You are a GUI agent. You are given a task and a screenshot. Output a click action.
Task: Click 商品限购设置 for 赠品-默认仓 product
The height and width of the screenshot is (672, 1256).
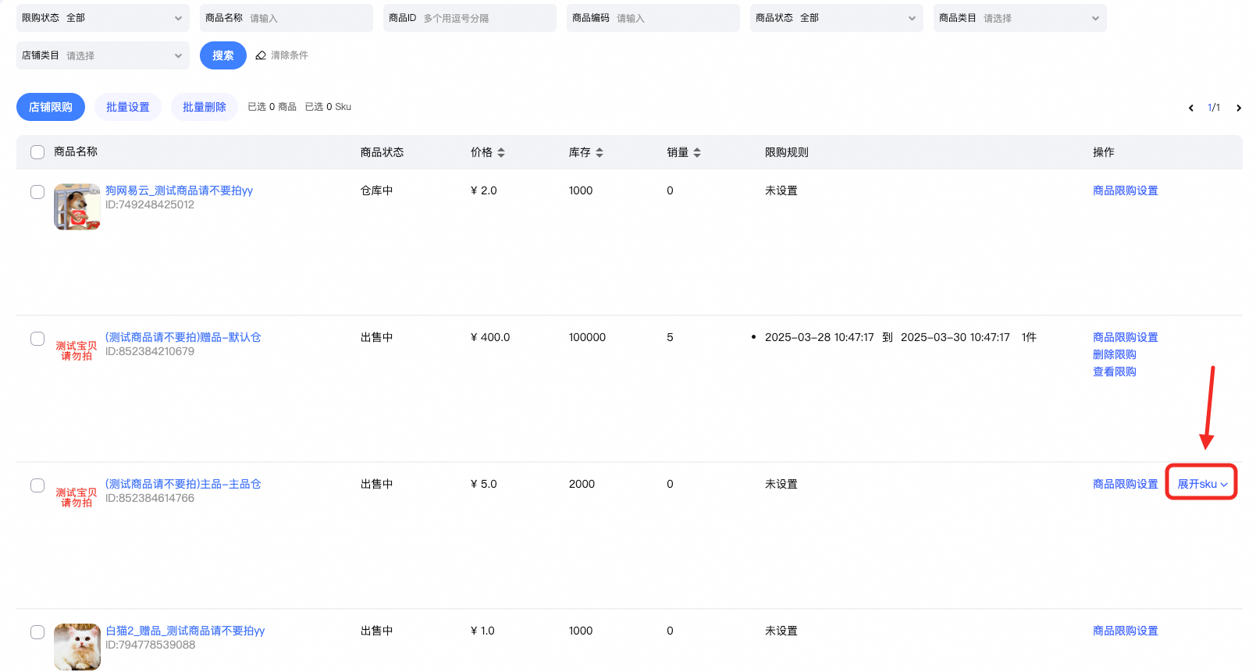(1126, 337)
